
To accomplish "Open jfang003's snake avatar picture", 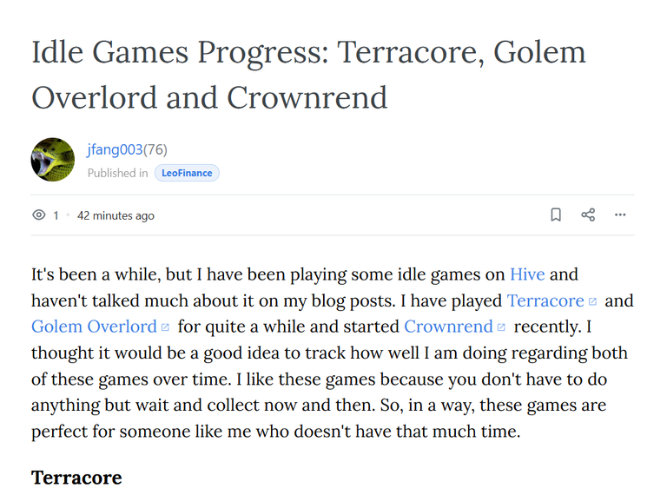I will click(x=53, y=160).
